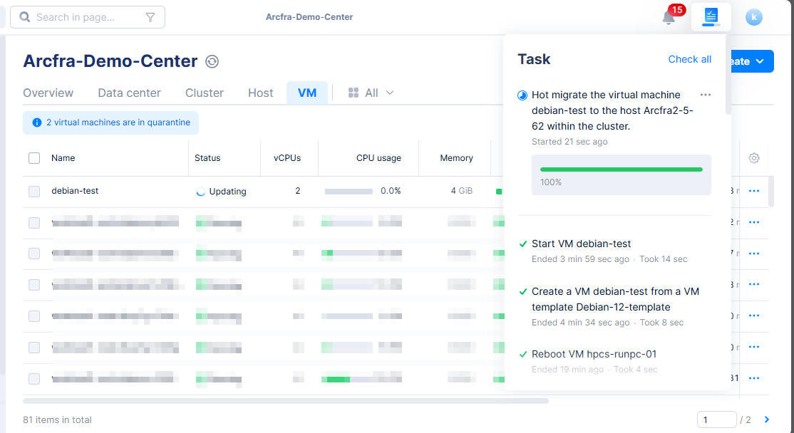The width and height of the screenshot is (794, 433).
Task: Click the page number input field
Action: click(716, 419)
